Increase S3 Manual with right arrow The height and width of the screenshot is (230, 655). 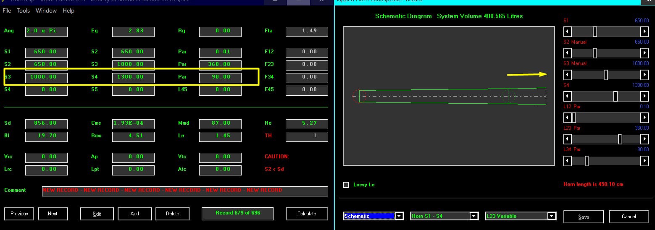coord(644,75)
